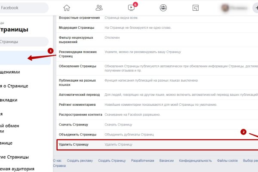Click the "Конфиденциальность" footer link
This screenshot has height=172, width=258.
pos(196,160)
